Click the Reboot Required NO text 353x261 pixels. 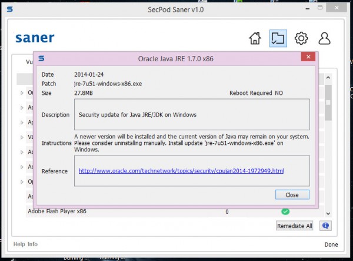click(256, 93)
